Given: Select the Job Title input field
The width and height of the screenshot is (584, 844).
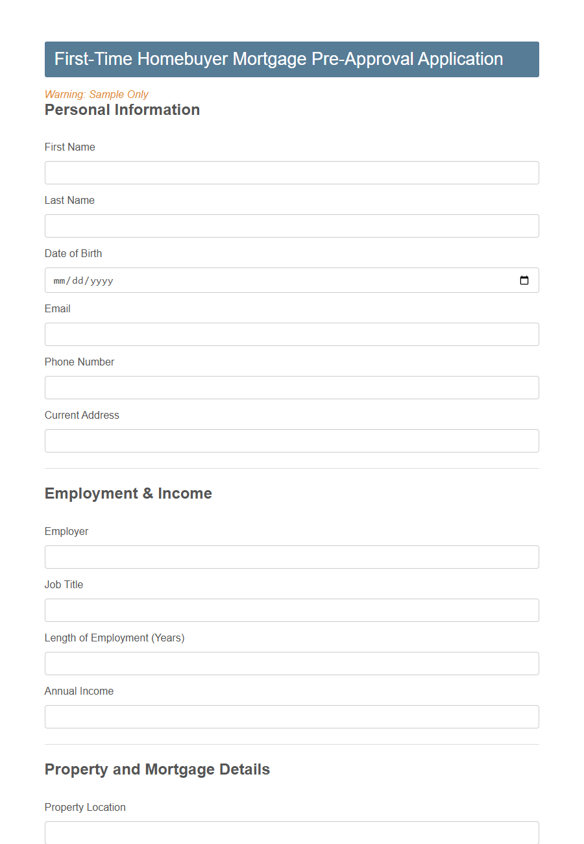Looking at the screenshot, I should tap(291, 610).
